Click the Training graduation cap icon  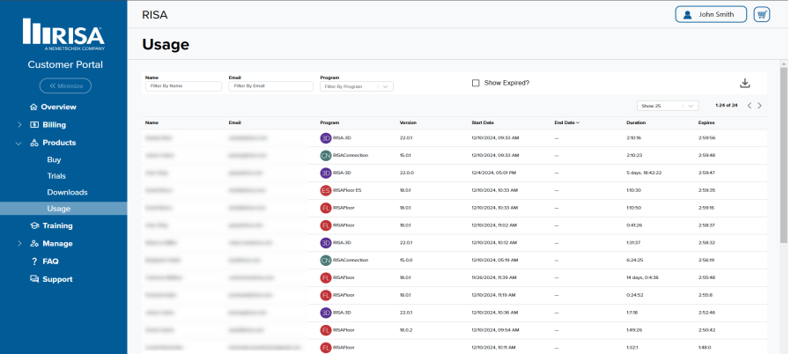[34, 225]
